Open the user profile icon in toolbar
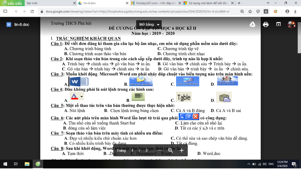Viewport: 301px width, 189px height. pyautogui.click(x=287, y=11)
